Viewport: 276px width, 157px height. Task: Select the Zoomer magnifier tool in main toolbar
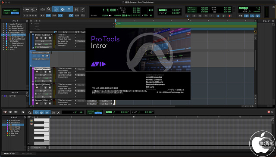click(49, 9)
